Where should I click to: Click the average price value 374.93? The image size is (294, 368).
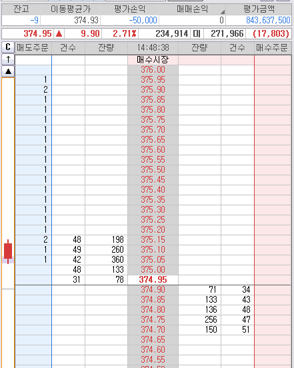pos(86,21)
